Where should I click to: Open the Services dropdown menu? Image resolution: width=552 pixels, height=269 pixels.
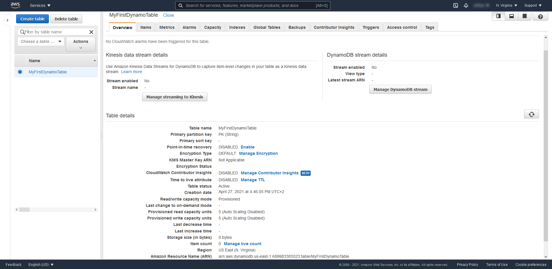pos(40,5)
